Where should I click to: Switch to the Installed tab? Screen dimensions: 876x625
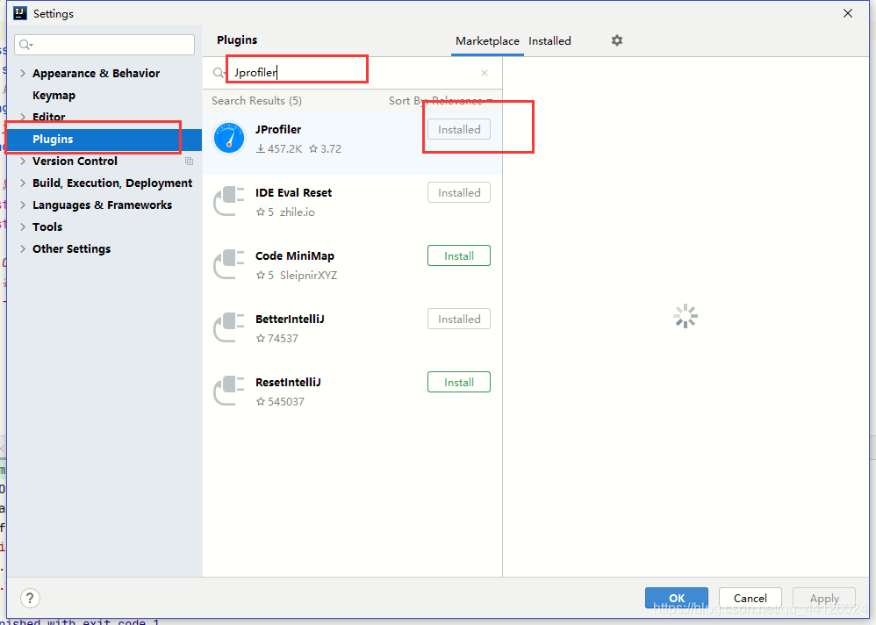(x=549, y=40)
